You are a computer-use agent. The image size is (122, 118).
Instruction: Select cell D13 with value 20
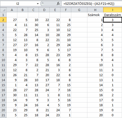(44, 75)
